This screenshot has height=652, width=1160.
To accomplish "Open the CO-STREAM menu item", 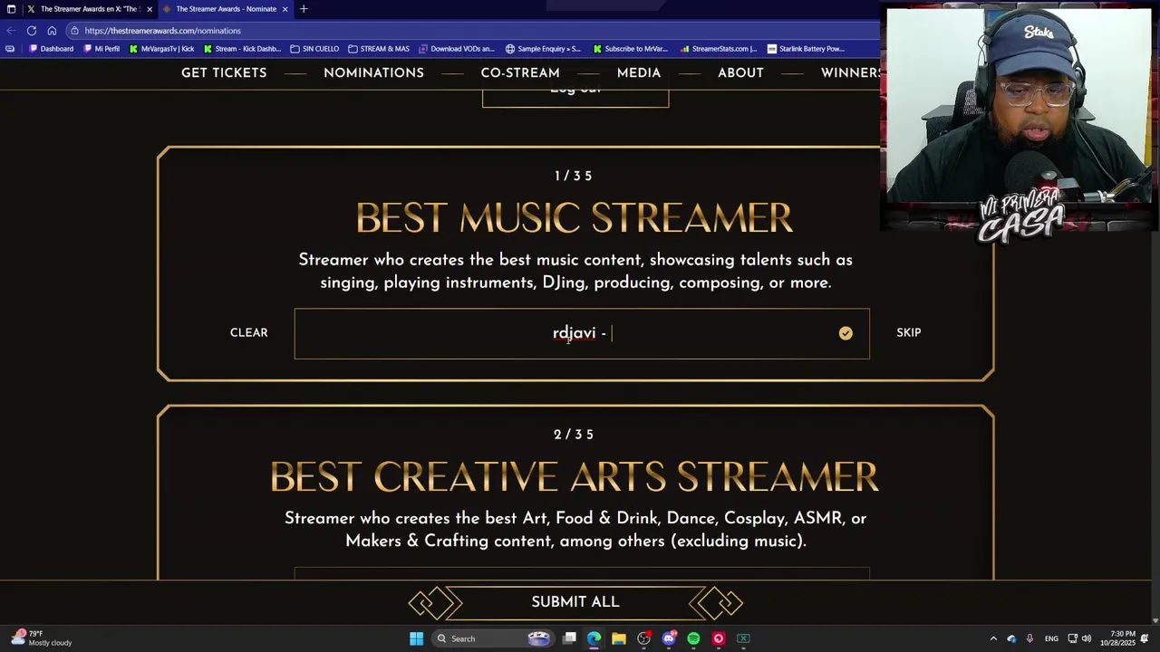I will pos(520,73).
